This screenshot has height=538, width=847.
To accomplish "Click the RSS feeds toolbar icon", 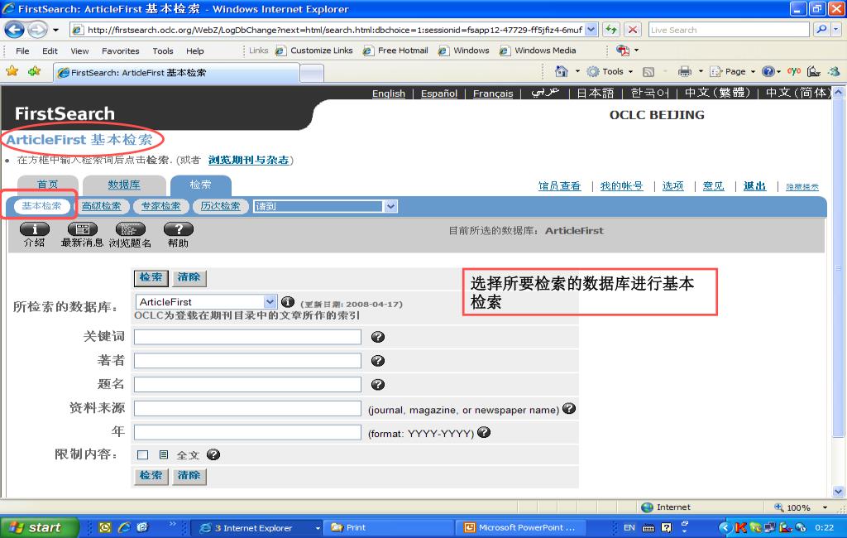I will point(648,71).
